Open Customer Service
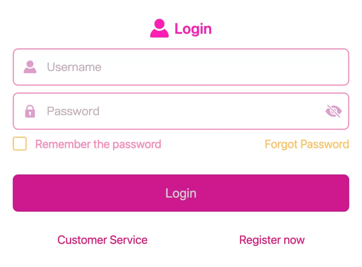Viewport: 362px width, 267px height. (102, 240)
